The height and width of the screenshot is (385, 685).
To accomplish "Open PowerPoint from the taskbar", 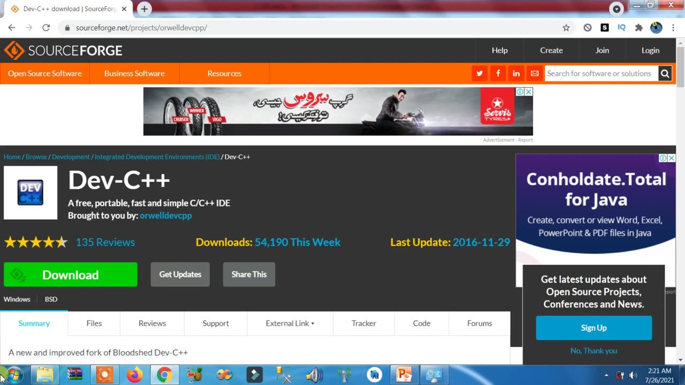I will [x=404, y=375].
